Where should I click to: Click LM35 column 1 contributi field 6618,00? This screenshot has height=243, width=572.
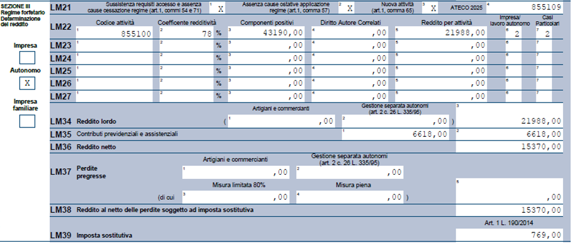(395, 134)
